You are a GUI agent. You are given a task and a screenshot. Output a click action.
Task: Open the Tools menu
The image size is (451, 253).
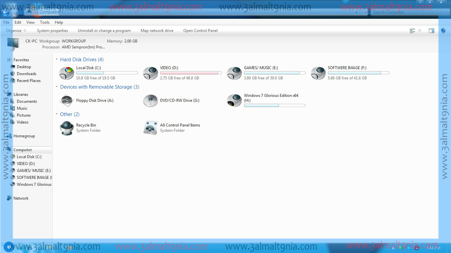tap(45, 22)
